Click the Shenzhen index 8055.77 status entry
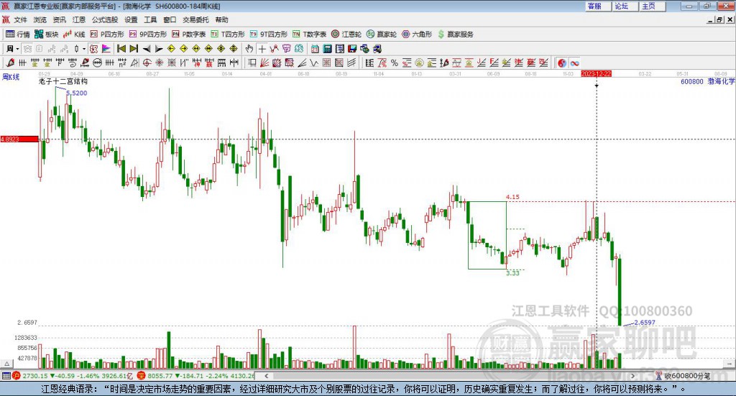Screen dimensions: 736x396 (195, 376)
